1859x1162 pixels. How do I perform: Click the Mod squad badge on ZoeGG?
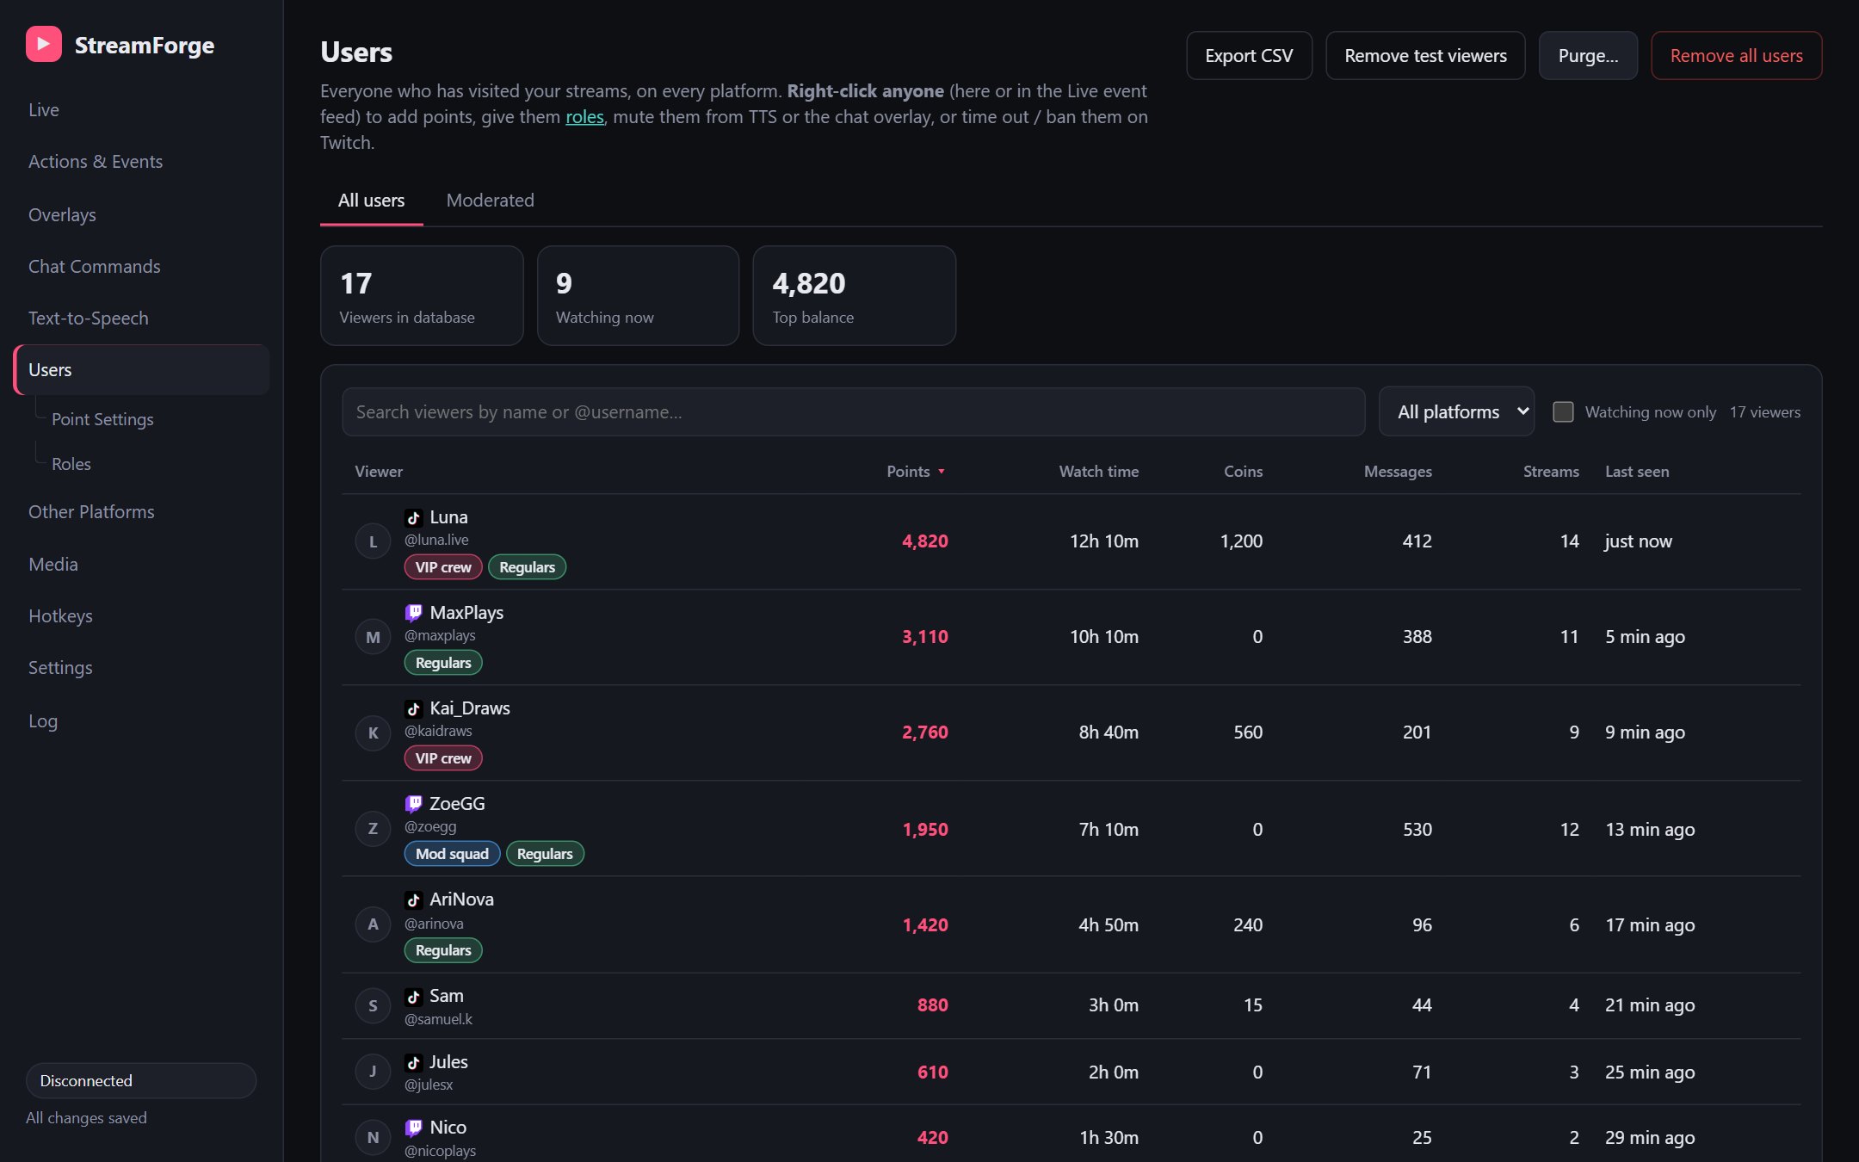pyautogui.click(x=452, y=854)
